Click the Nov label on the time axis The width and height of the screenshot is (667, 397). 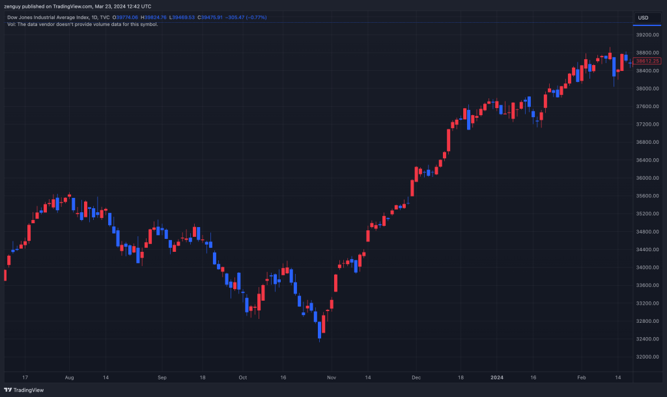(x=332, y=377)
